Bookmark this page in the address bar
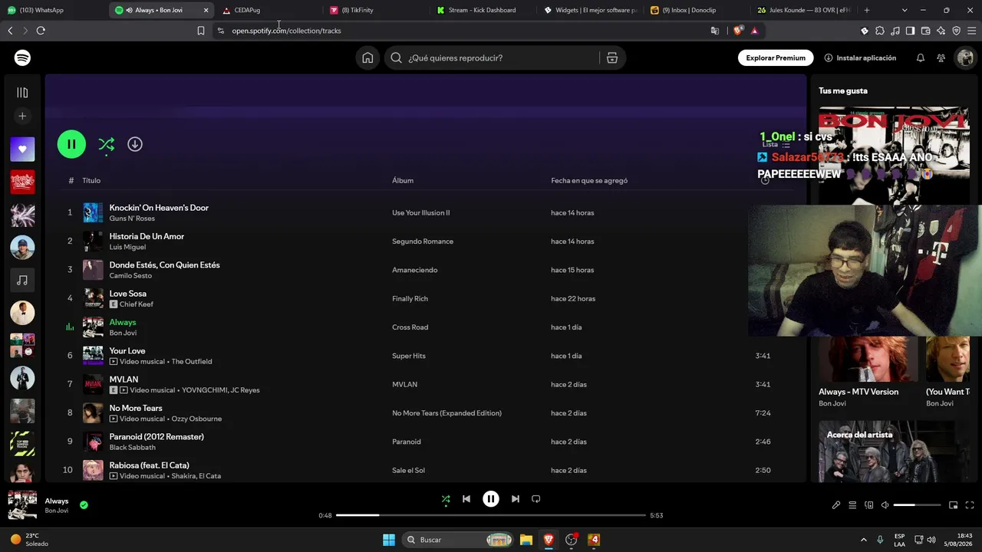The image size is (982, 552). (x=201, y=31)
